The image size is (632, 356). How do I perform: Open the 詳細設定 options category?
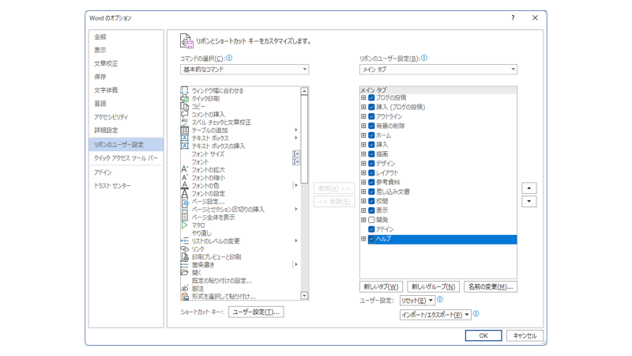click(126, 131)
